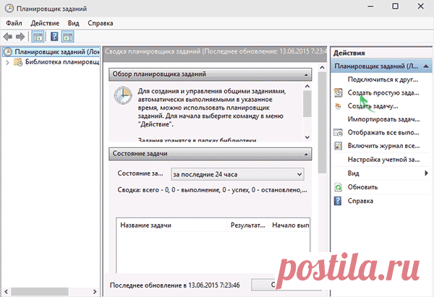Click the left tree horizontal scrollbar right arrow

(x=95, y=291)
